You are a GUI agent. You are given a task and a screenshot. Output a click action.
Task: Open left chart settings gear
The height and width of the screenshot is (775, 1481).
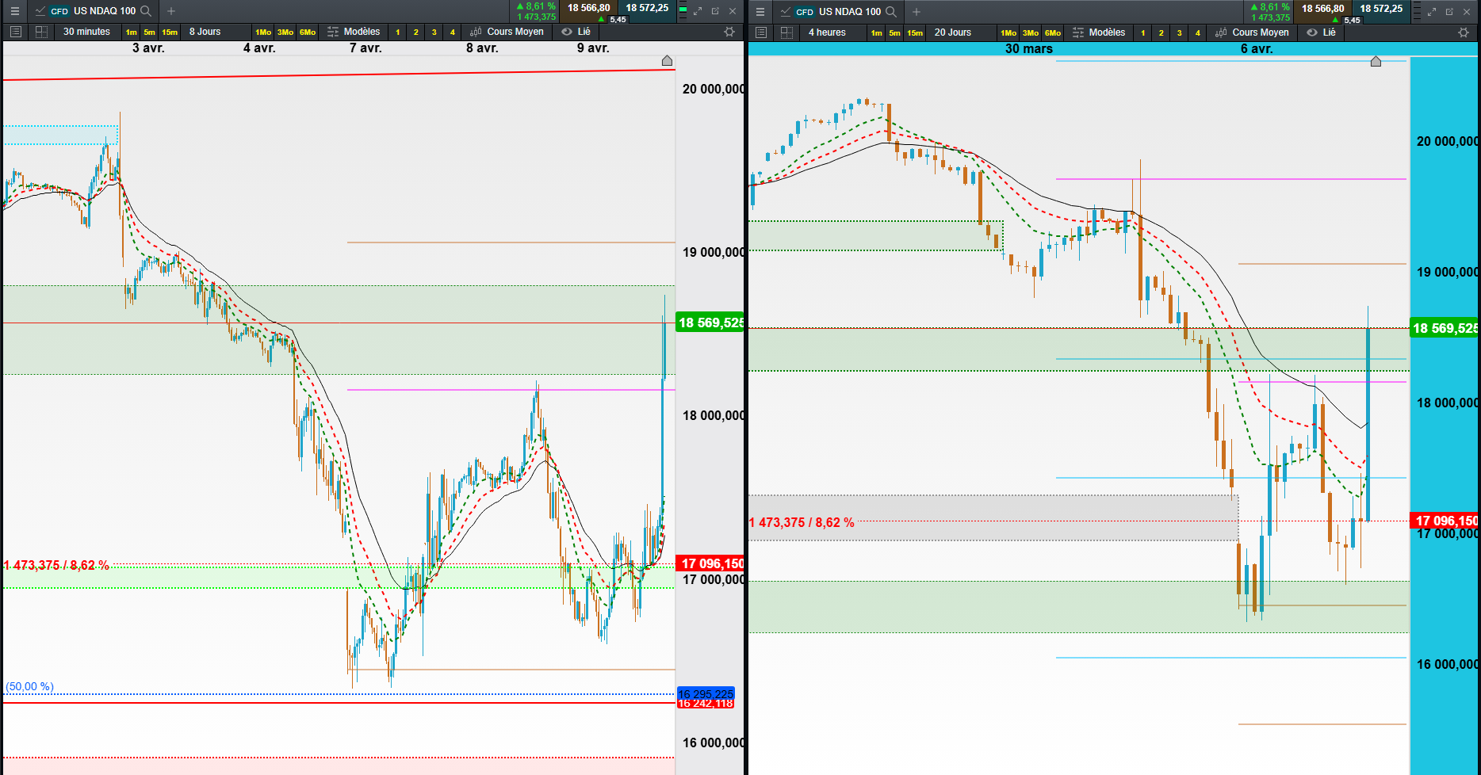pos(729,32)
